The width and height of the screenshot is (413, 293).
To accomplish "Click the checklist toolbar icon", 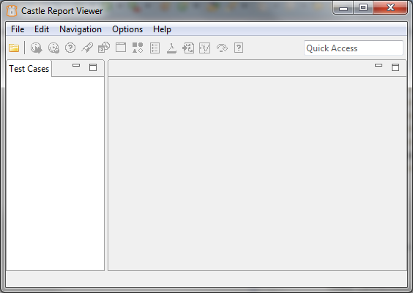I will point(155,48).
